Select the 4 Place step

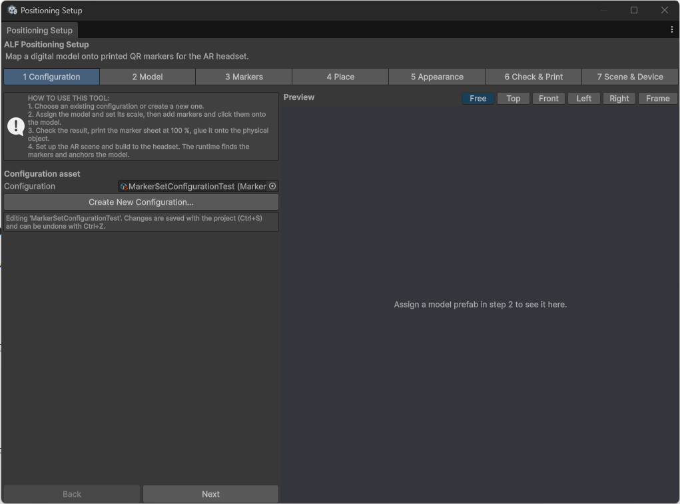[x=340, y=77]
